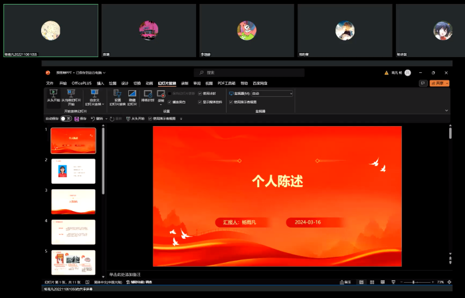Open 设置幻灯片放映 settings icon
The image size is (465, 298).
coord(117,97)
